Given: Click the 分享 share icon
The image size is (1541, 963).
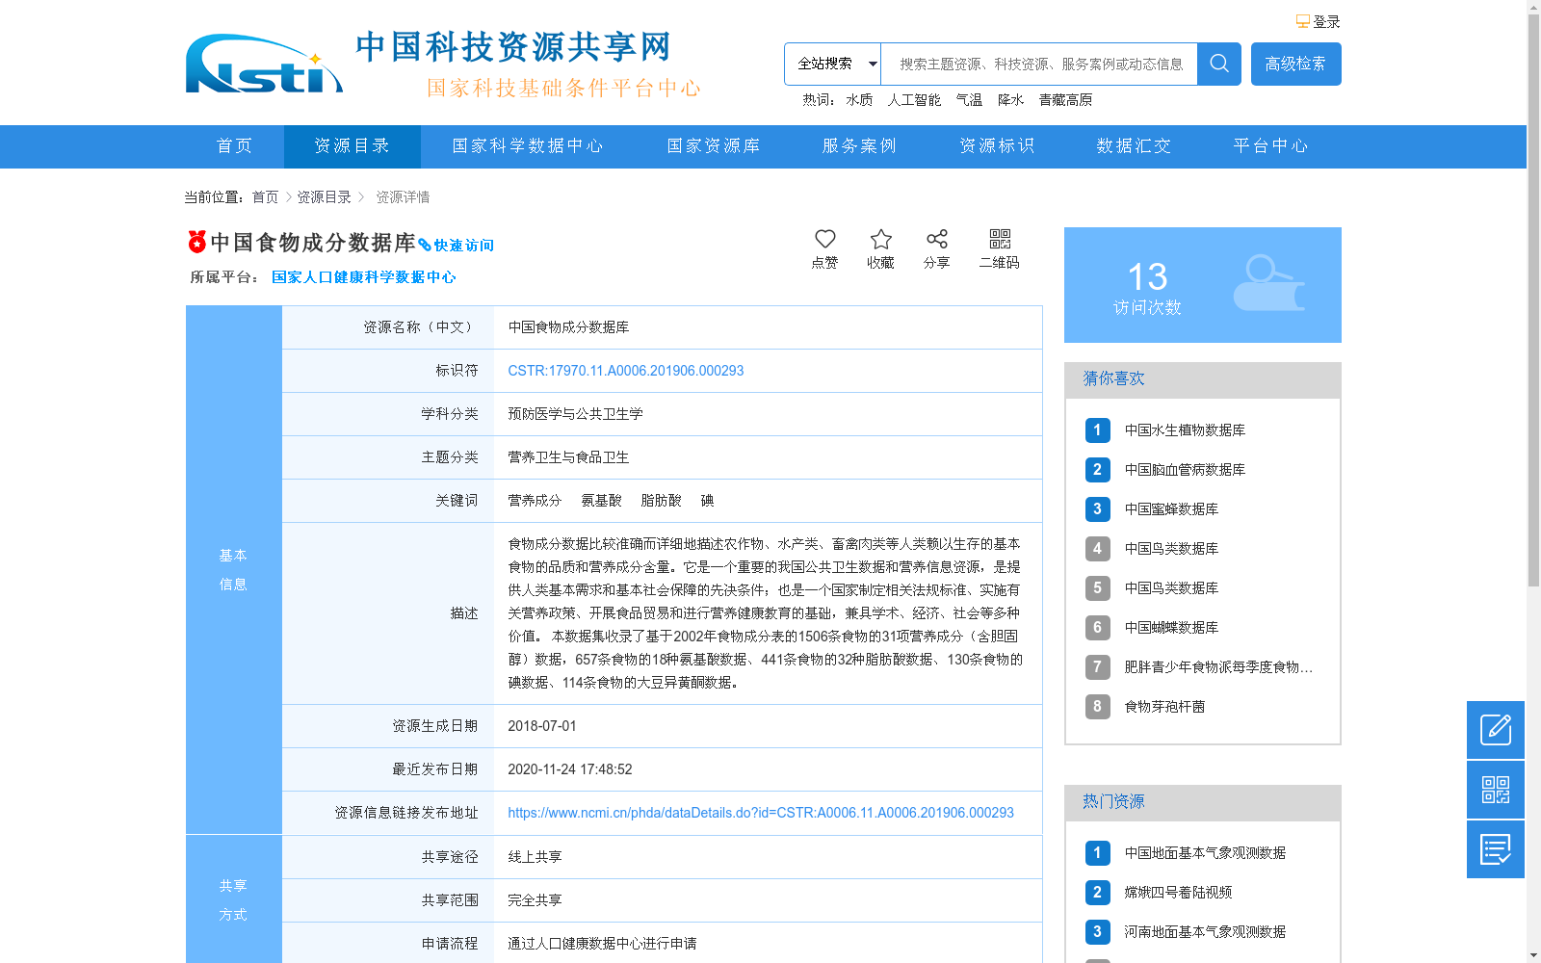Looking at the screenshot, I should click(937, 239).
